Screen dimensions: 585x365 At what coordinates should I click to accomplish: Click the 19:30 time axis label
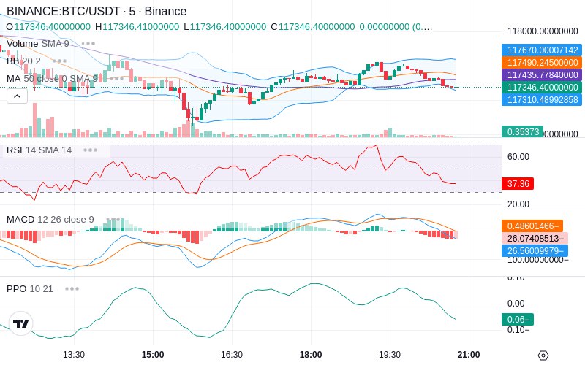pyautogui.click(x=390, y=355)
